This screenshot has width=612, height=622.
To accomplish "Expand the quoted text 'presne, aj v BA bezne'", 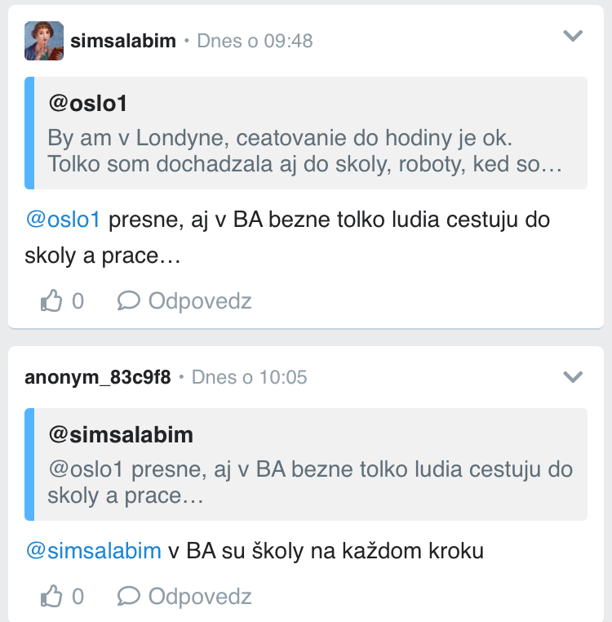I will click(x=310, y=482).
